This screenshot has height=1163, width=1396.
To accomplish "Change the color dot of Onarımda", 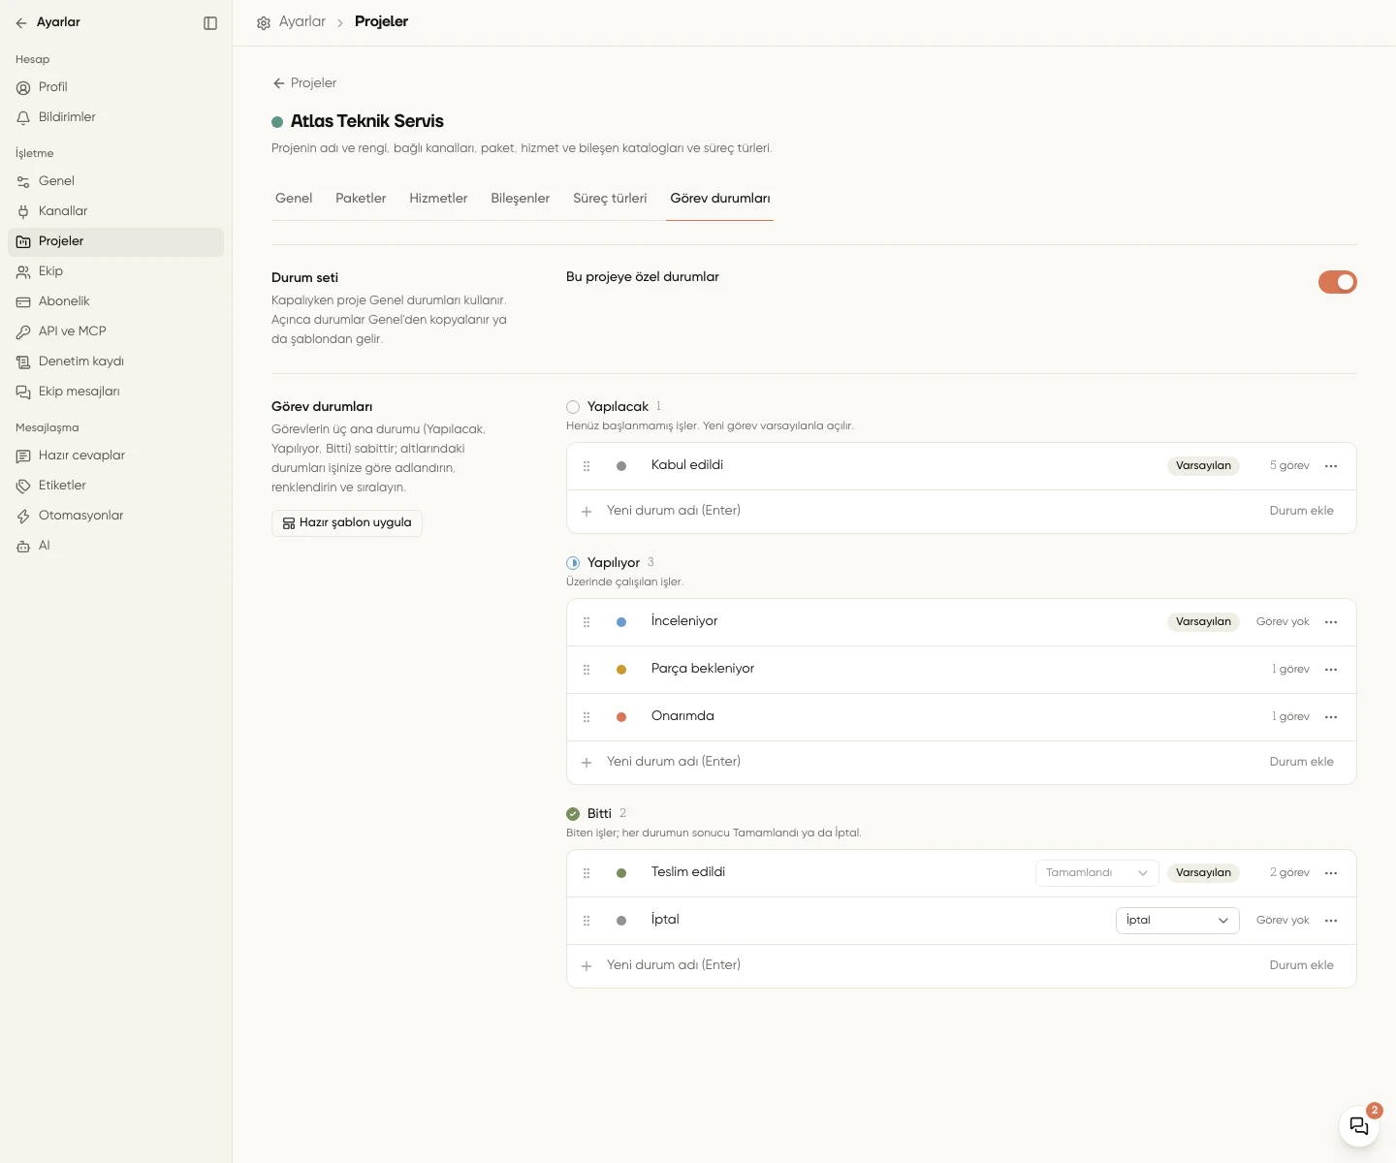I will pos(621,717).
